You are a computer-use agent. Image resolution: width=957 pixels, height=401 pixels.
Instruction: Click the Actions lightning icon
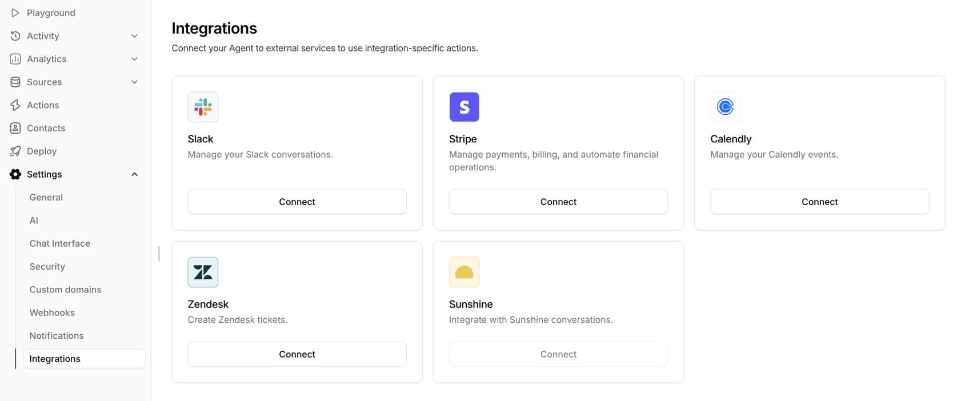pos(15,105)
